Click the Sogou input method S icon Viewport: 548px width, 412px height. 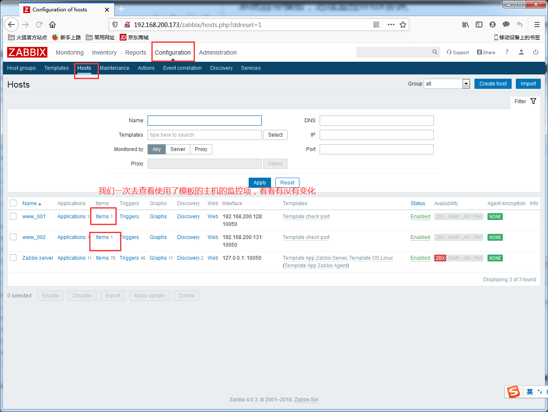pyautogui.click(x=514, y=392)
